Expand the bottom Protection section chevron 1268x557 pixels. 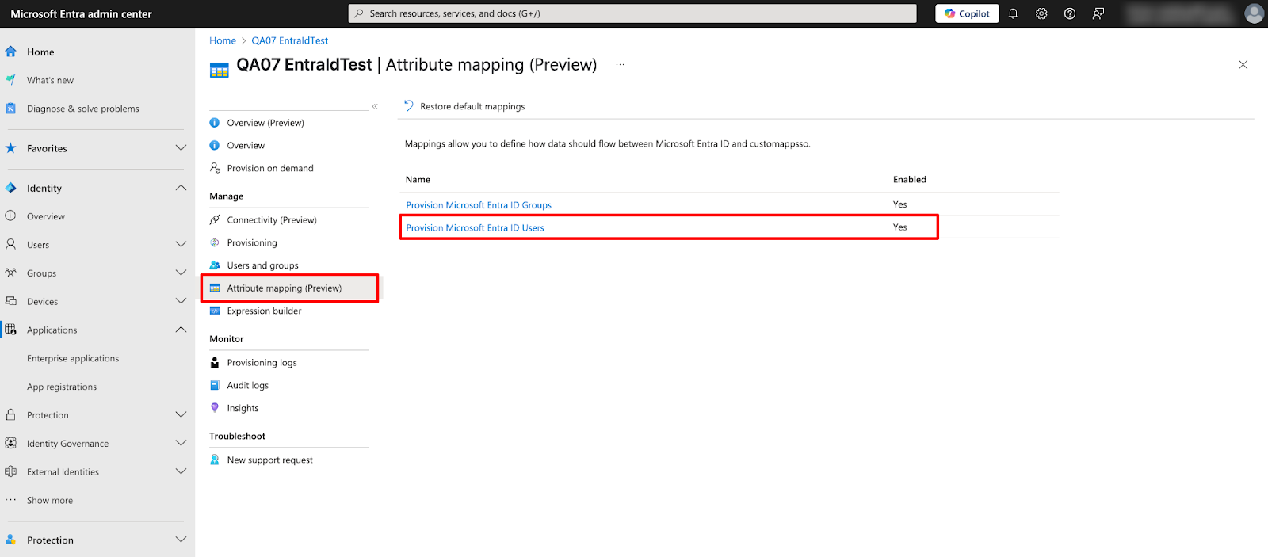click(x=181, y=540)
